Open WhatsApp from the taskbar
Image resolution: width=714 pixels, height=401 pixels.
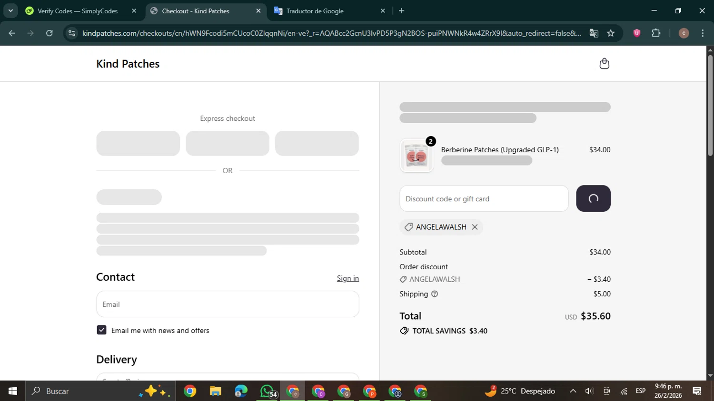point(268,391)
